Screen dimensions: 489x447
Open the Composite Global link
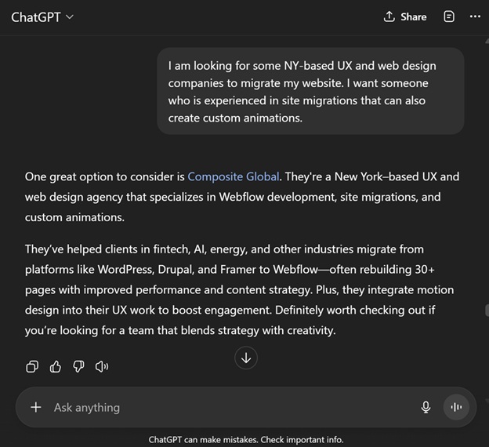click(233, 176)
